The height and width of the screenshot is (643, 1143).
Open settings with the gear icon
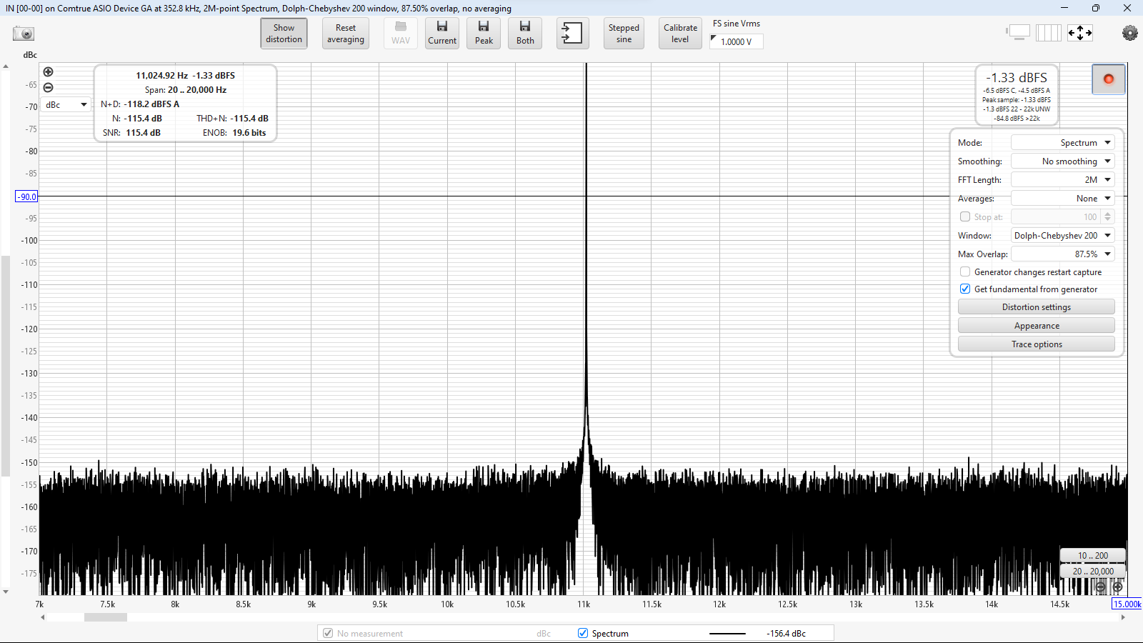click(1129, 33)
